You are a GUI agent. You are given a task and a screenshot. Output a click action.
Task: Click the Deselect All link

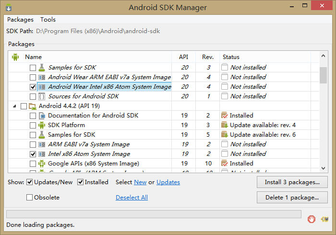coord(132,197)
